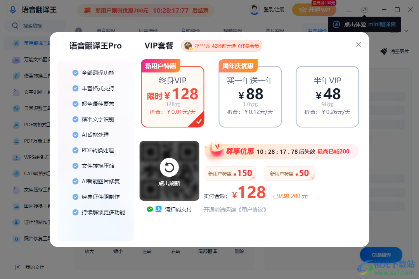Click the 删除 button below image
Viewport: 419px width, 279px height.
239,251
